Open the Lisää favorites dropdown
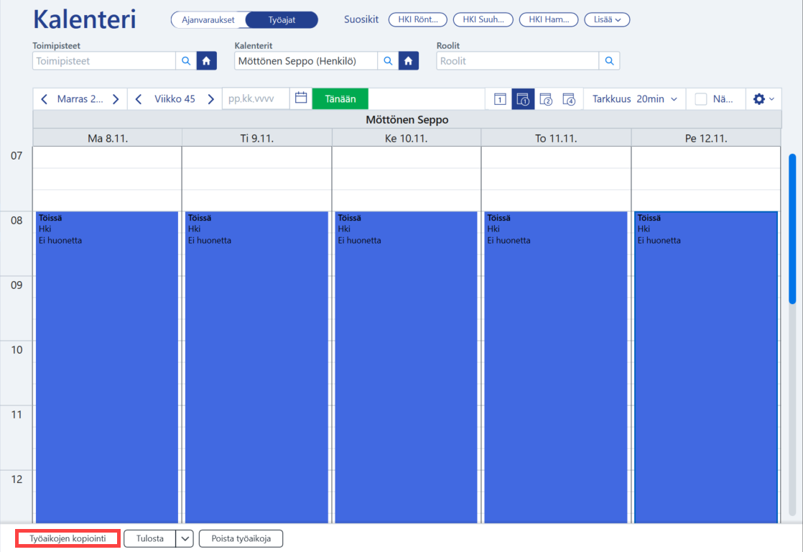 click(x=607, y=19)
